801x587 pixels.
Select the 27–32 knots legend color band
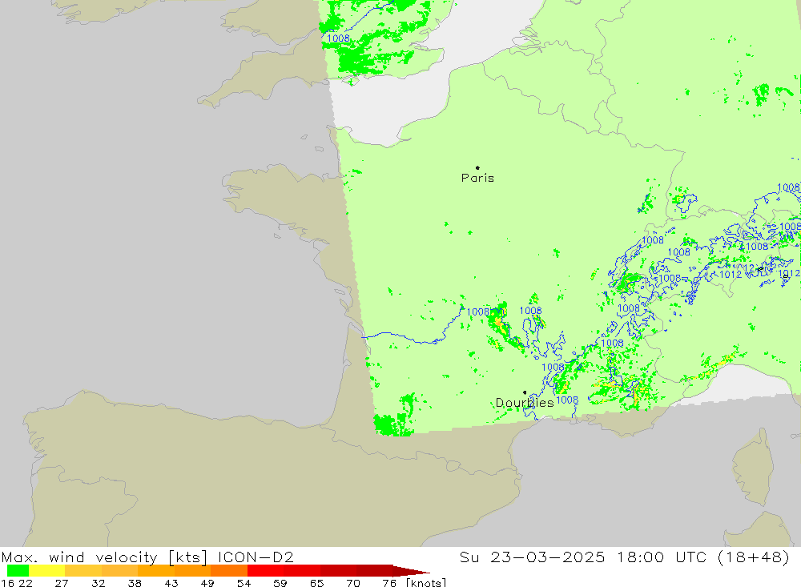point(83,571)
